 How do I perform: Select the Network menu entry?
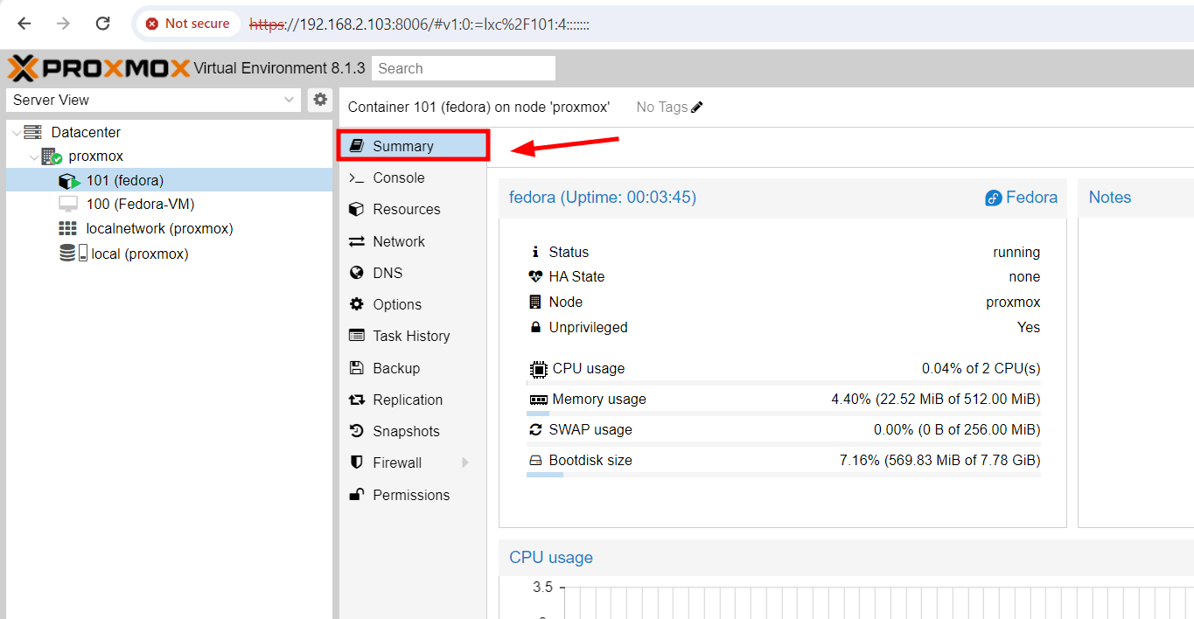click(x=398, y=241)
